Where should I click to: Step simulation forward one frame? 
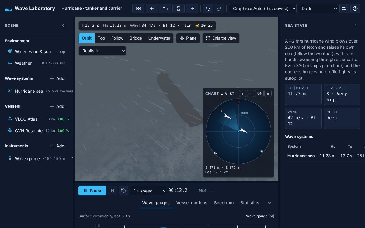coord(113,191)
